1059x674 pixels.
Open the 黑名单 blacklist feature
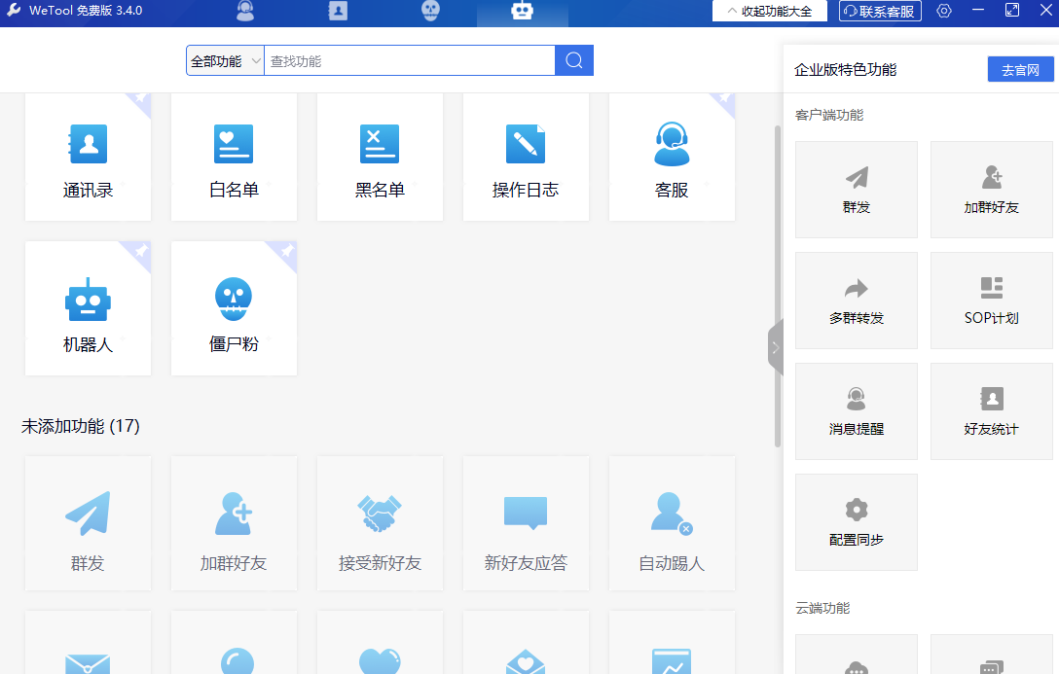tap(380, 159)
